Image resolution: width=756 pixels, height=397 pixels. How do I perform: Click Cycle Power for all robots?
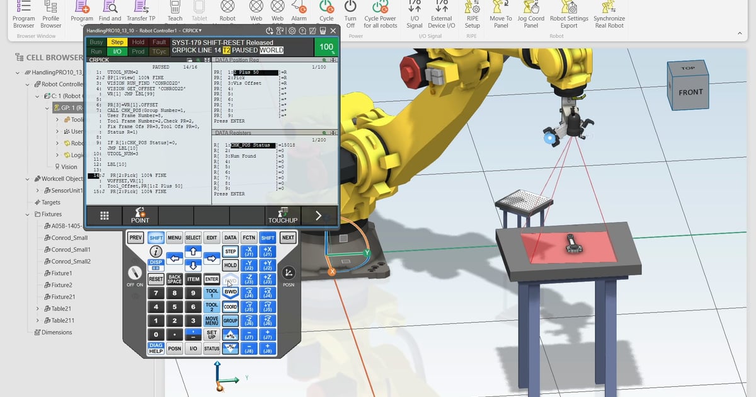381,14
